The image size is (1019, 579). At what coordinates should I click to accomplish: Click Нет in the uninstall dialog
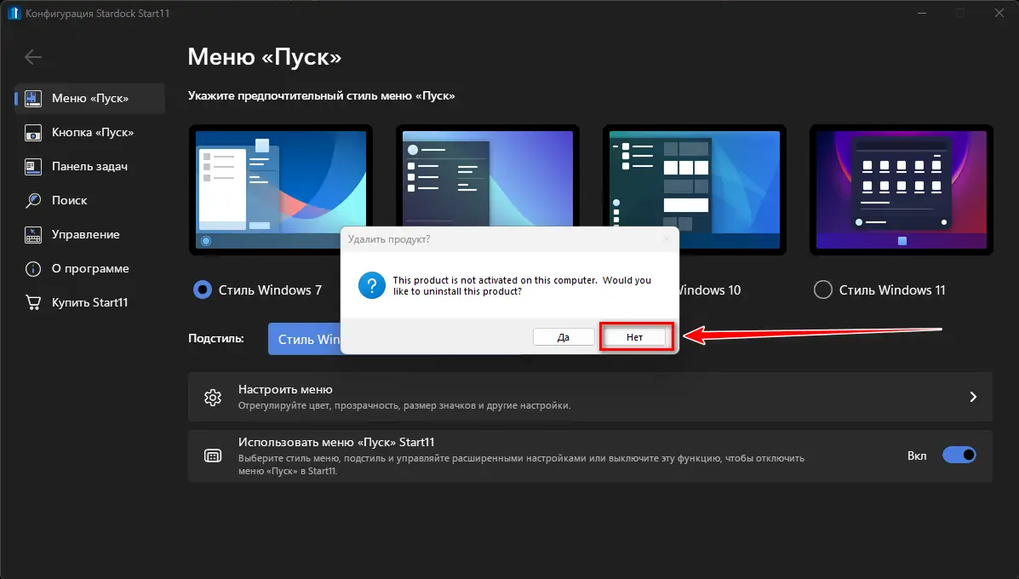[x=635, y=336]
